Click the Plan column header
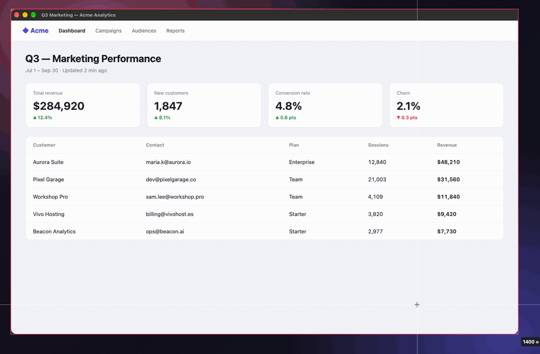The width and height of the screenshot is (540, 354). click(294, 145)
